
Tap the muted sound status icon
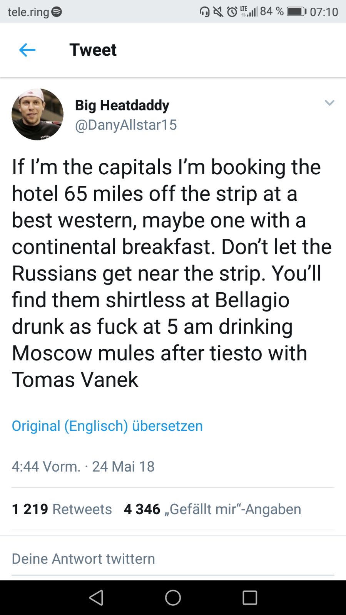(218, 12)
